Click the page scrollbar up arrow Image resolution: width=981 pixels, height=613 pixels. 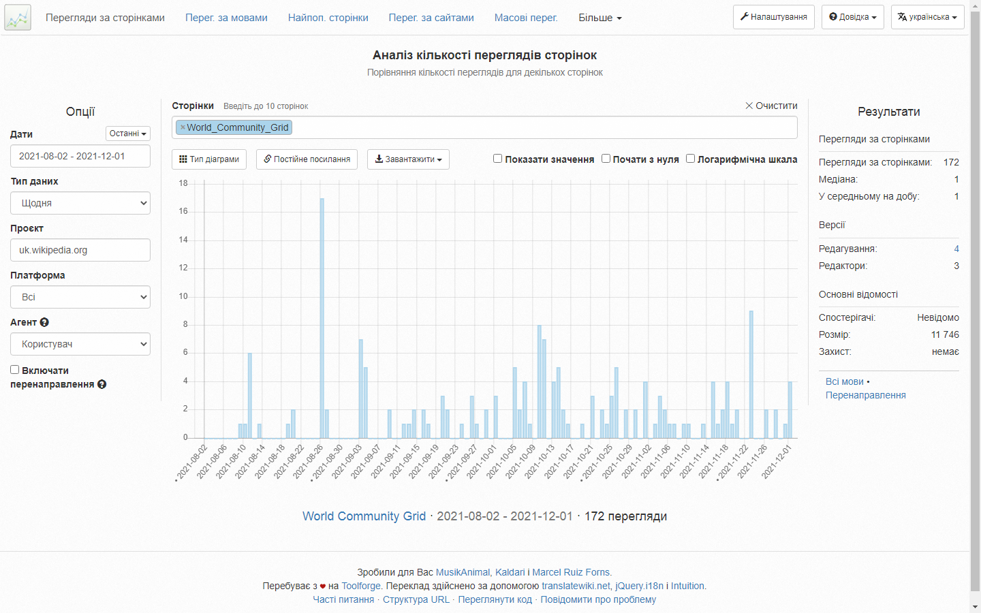[975, 5]
